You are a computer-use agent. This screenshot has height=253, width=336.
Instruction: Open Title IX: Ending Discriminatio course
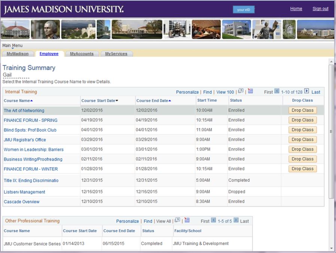tap(31, 181)
